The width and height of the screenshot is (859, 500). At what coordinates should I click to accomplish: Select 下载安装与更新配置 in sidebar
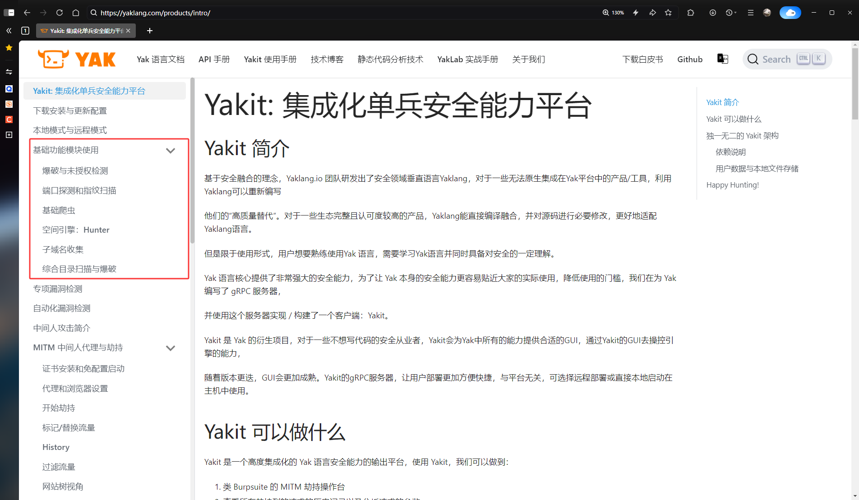point(70,110)
